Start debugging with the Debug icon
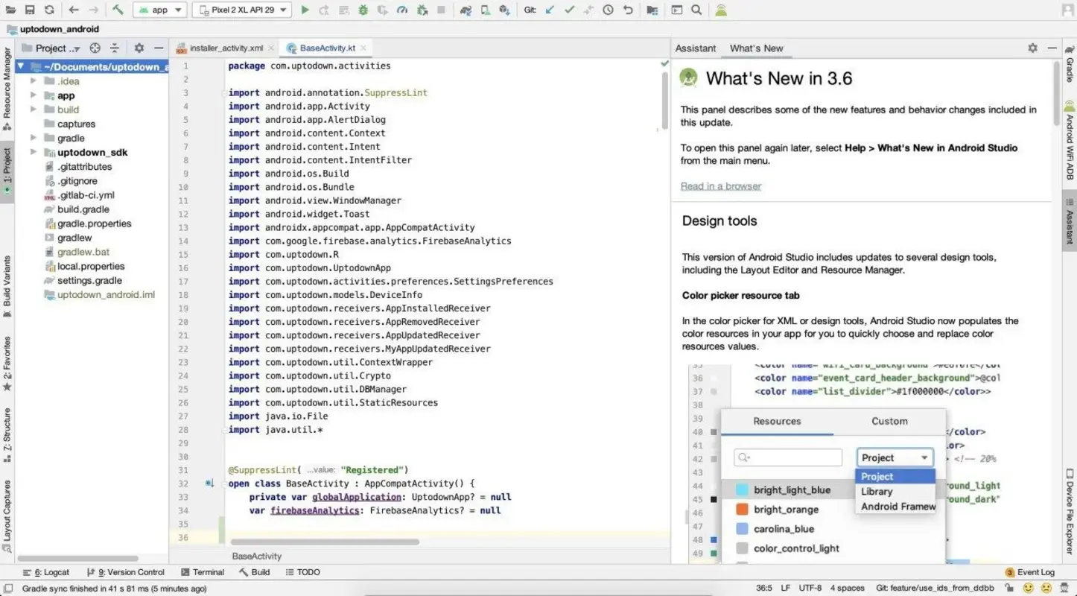Viewport: 1077px width, 596px height. pyautogui.click(x=362, y=10)
